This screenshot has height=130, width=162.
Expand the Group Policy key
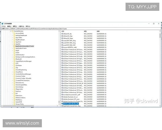[12, 104]
